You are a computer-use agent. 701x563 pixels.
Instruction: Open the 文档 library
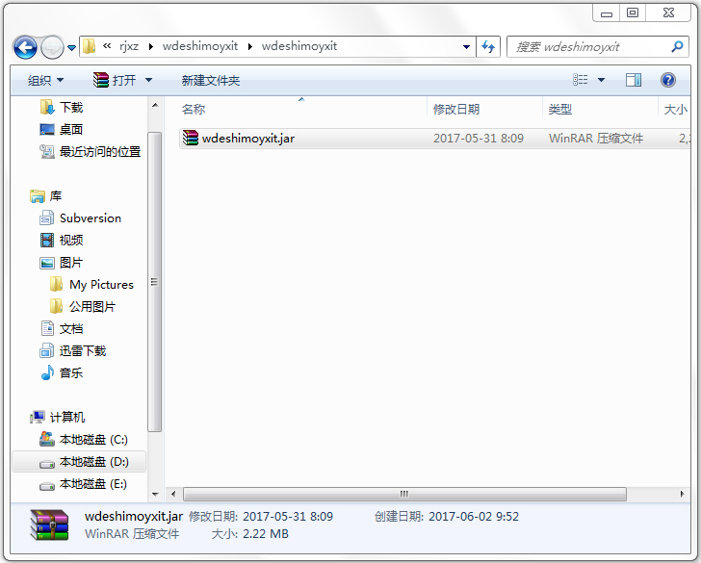tap(71, 329)
